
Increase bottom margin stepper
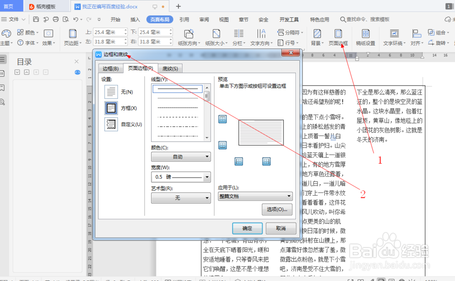[171, 30]
